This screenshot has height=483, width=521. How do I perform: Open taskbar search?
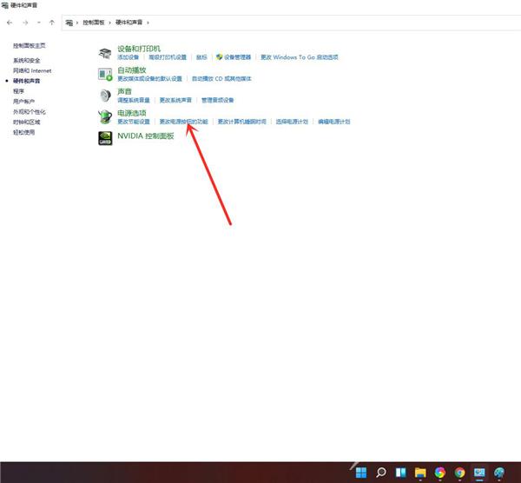381,473
